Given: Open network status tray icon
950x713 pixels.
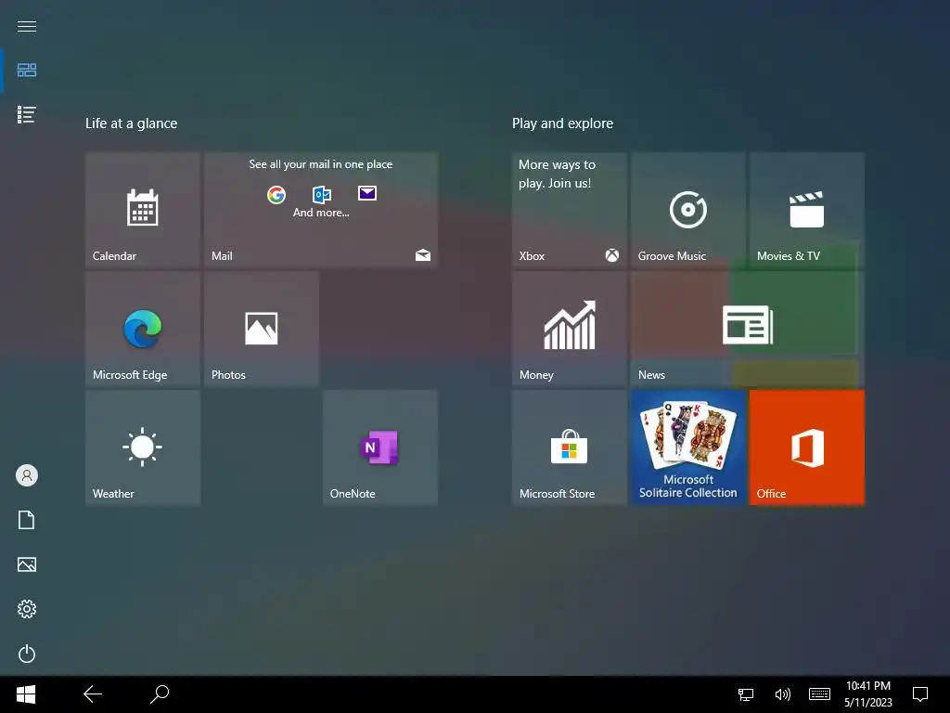Looking at the screenshot, I should (x=746, y=694).
